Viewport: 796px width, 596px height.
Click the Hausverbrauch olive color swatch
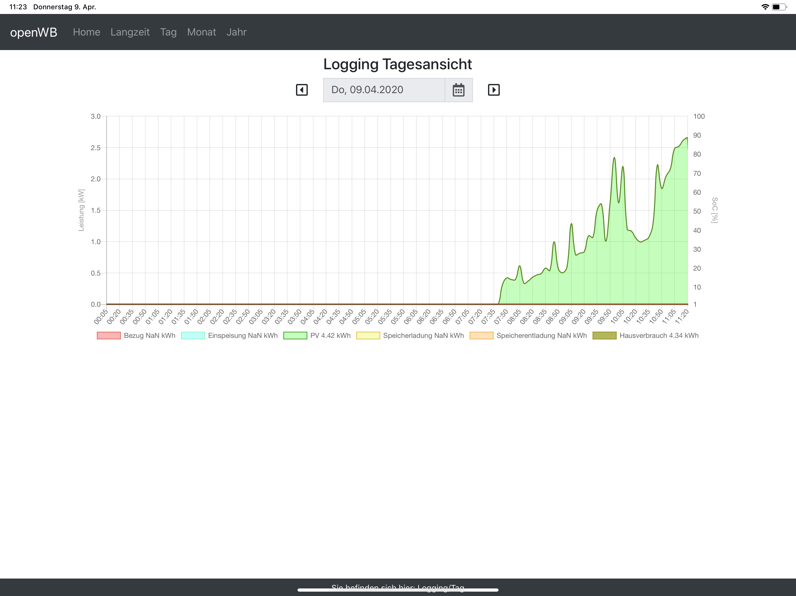pyautogui.click(x=604, y=335)
